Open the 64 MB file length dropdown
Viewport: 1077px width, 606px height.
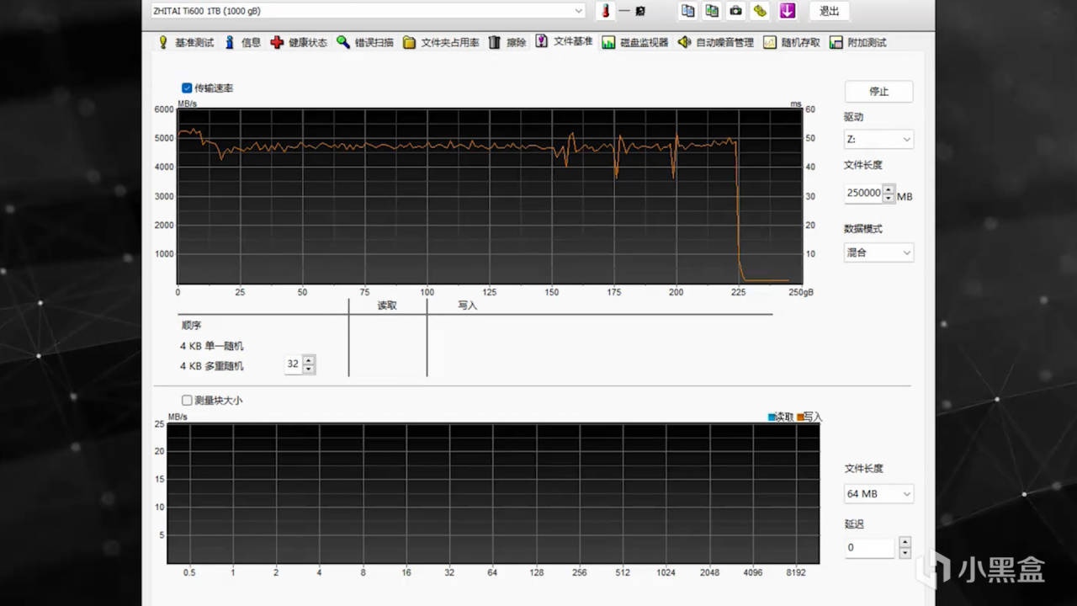click(878, 494)
